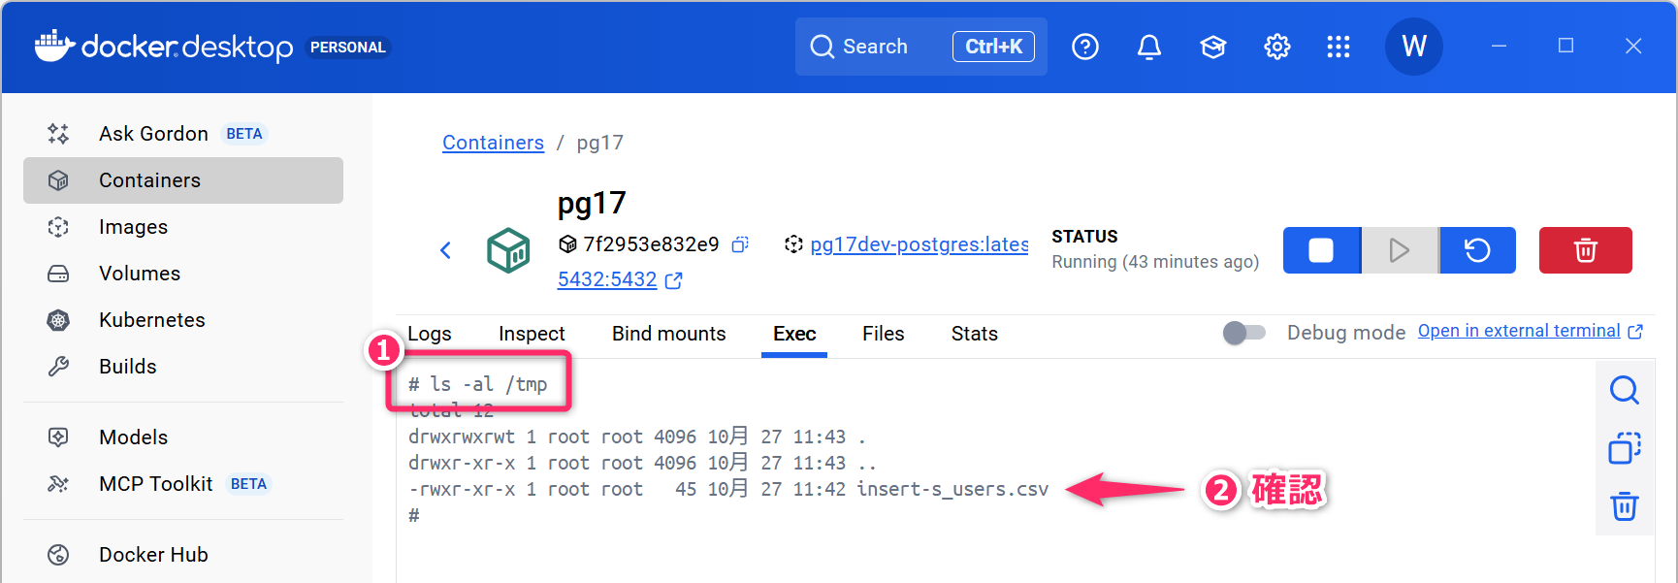Open the settings gear icon
The height and width of the screenshot is (583, 1678).
[x=1276, y=47]
